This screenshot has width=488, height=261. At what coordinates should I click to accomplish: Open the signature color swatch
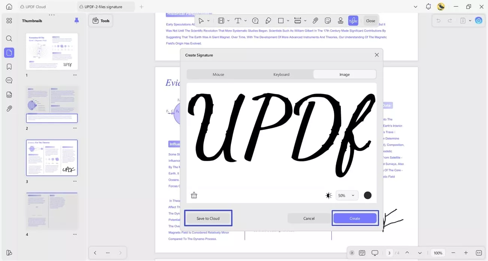(x=368, y=195)
